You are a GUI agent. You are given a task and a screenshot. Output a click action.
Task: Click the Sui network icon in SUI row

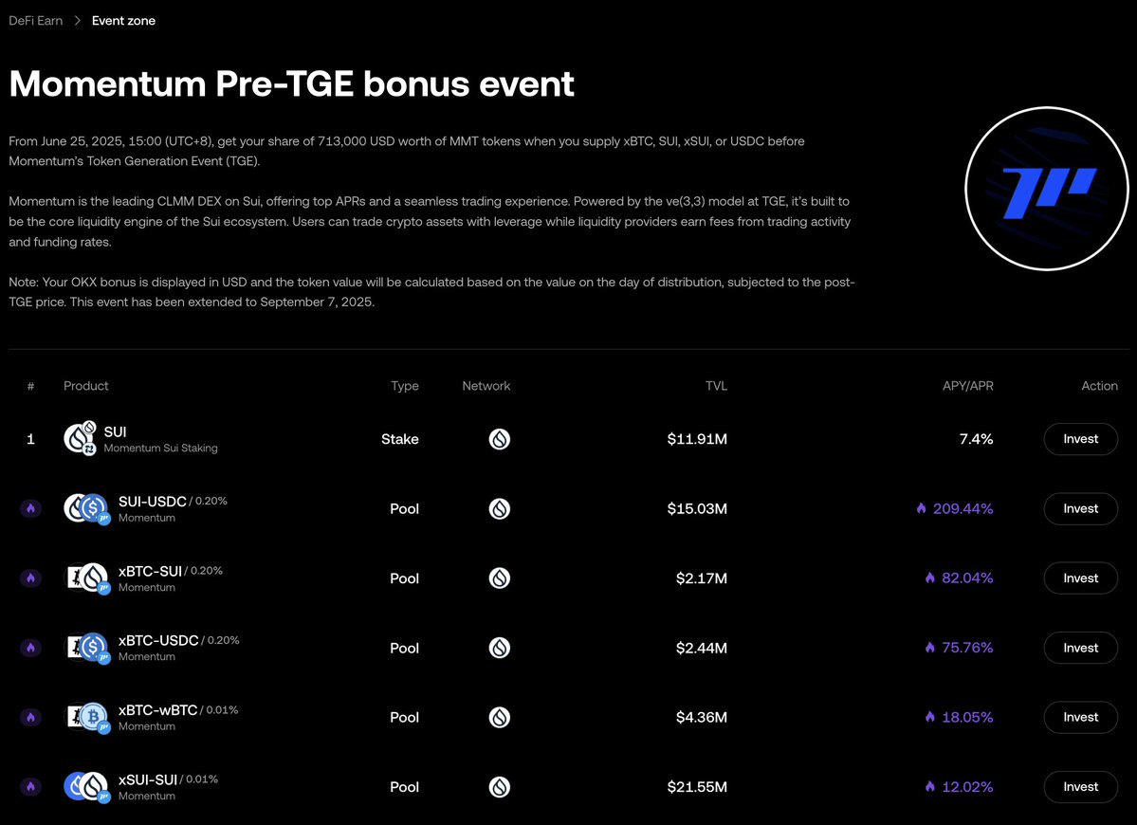coord(500,439)
